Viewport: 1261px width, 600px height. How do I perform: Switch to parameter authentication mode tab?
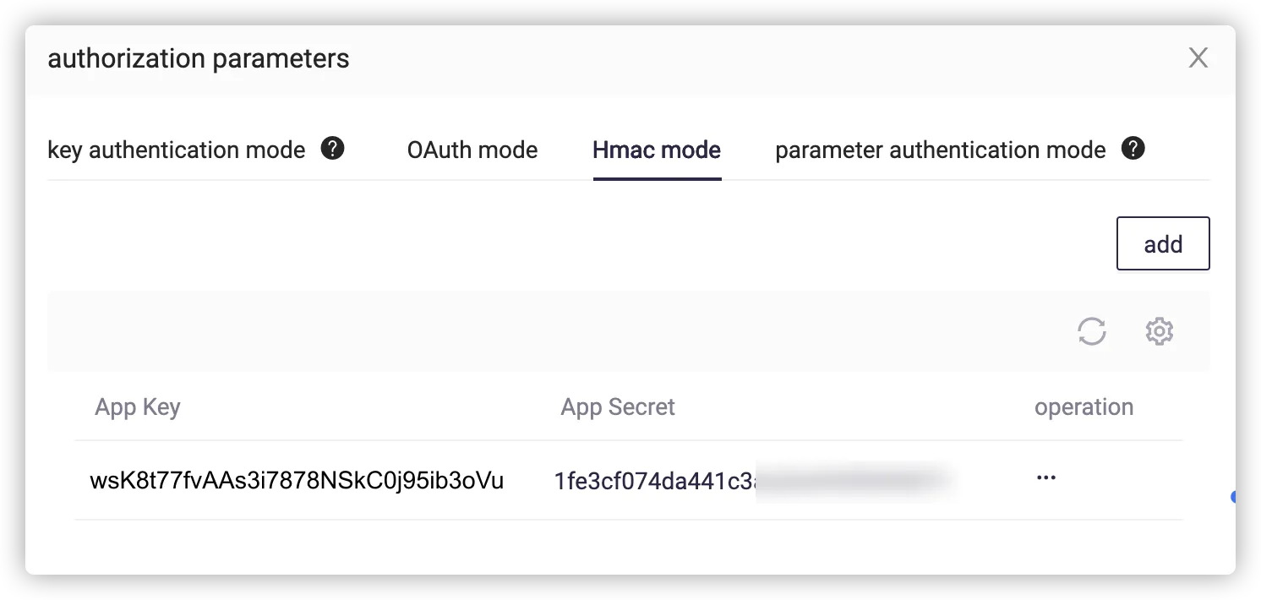point(940,150)
